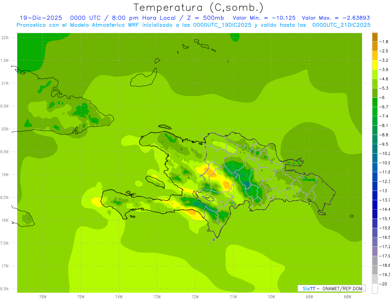Click the '-3.2' colorbar label

384,60
